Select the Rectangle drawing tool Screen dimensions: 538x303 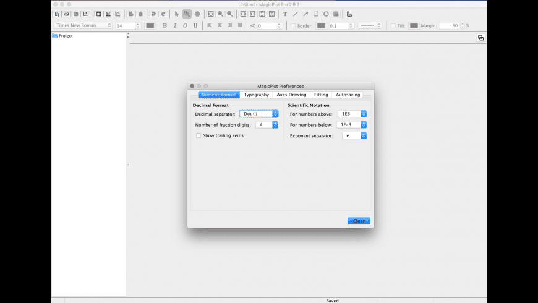[315, 14]
